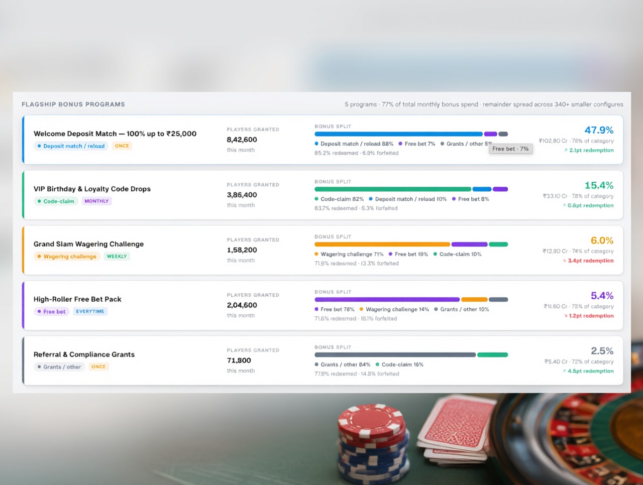The height and width of the screenshot is (485, 643).
Task: Open Welcome Deposit Match program title
Action: (x=115, y=134)
